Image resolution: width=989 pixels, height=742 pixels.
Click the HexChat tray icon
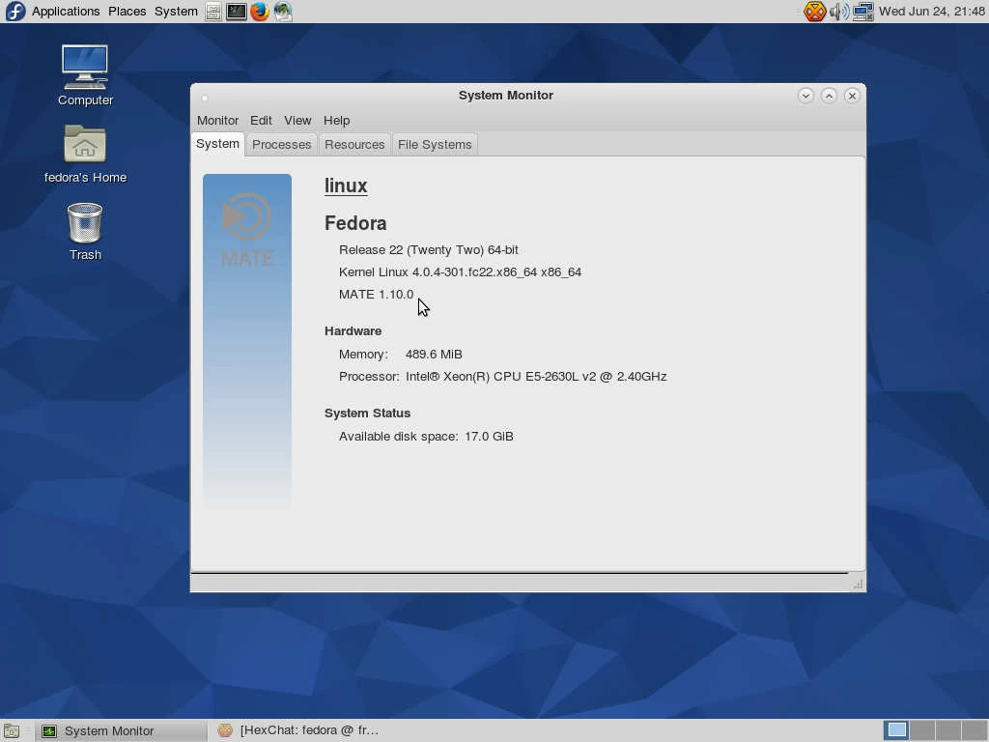(815, 12)
